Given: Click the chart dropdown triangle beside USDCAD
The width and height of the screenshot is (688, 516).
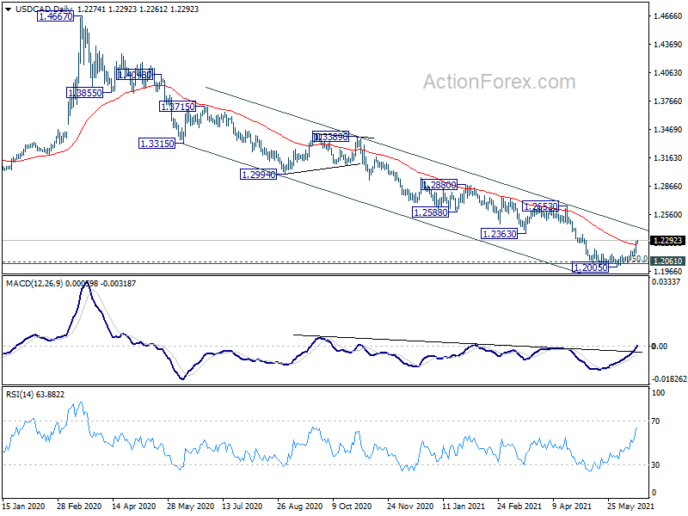Looking at the screenshot, I should (x=9, y=9).
